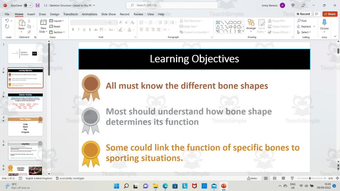Select the Right Arrow shape
The width and height of the screenshot is (340, 191).
(231, 27)
